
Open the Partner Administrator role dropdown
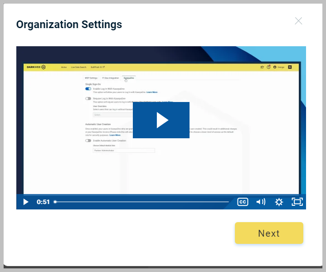[x=123, y=150]
